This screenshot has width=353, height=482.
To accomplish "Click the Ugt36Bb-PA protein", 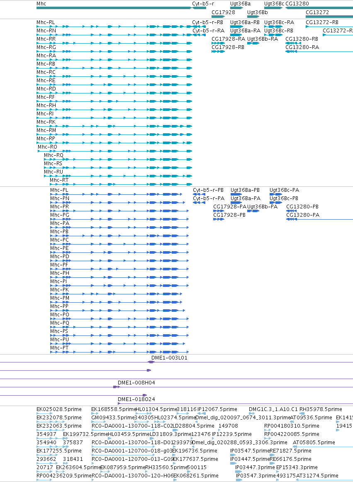I will click(253, 211).
